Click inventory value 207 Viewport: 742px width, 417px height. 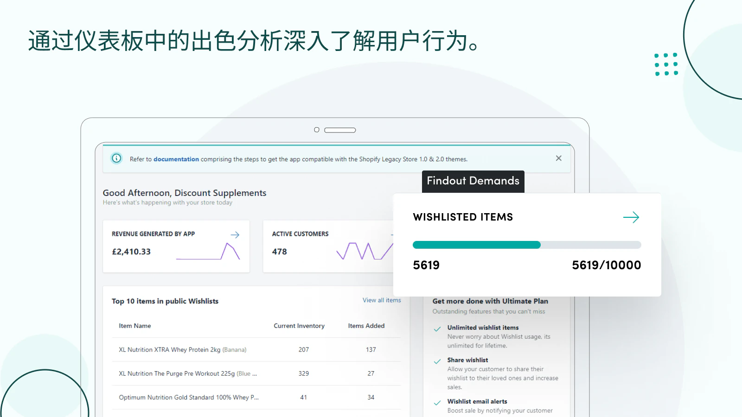click(304, 350)
